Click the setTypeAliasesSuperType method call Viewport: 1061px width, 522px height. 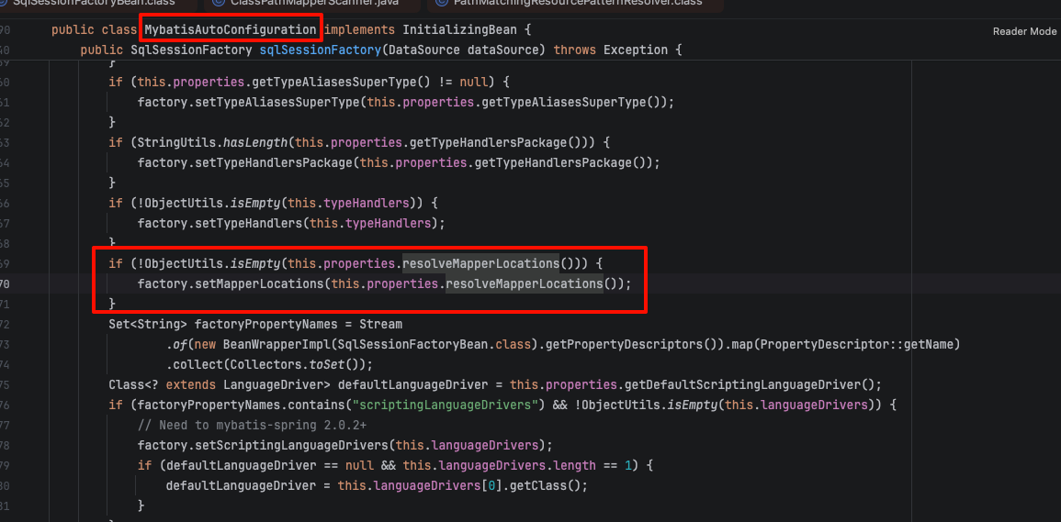coord(248,102)
